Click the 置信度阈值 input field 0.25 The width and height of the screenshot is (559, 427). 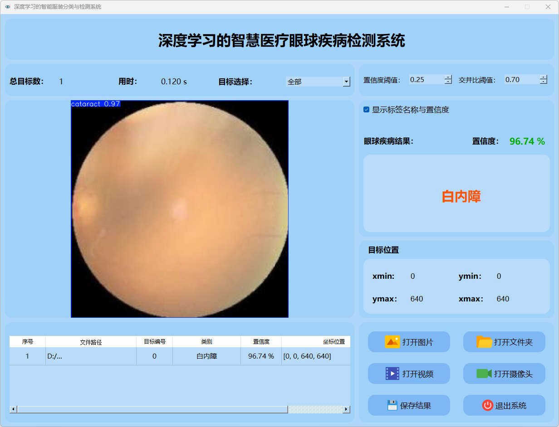[426, 80]
